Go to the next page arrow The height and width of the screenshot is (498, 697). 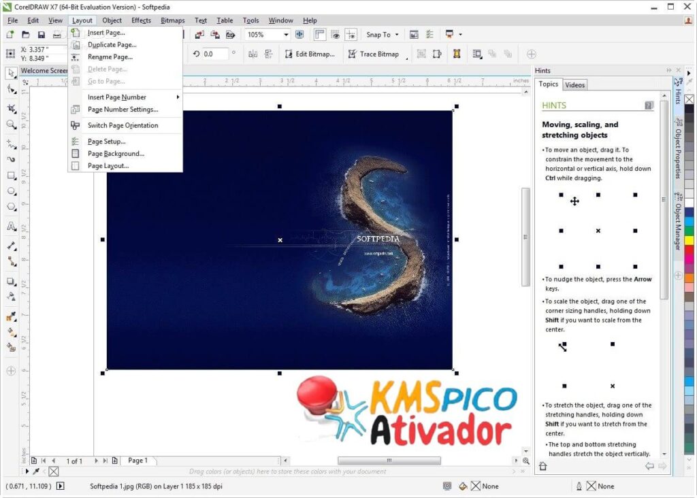click(x=96, y=461)
